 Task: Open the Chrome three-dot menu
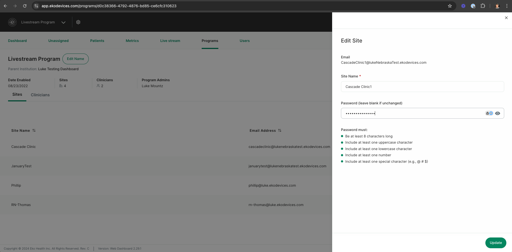pyautogui.click(x=507, y=6)
